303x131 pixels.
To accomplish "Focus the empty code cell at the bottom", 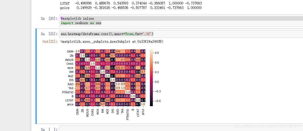I will [x=182, y=129].
